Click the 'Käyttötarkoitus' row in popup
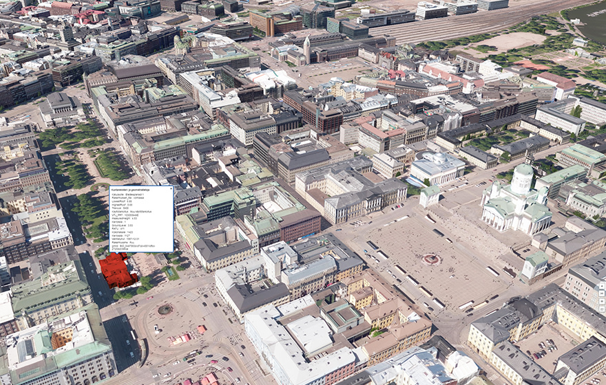The image size is (606, 385). (132, 212)
